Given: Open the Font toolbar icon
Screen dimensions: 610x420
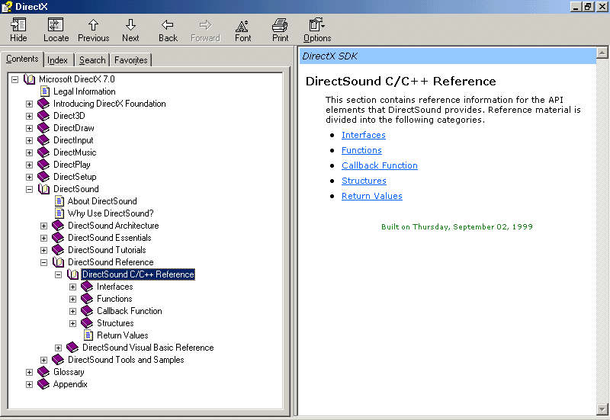Looking at the screenshot, I should point(242,30).
